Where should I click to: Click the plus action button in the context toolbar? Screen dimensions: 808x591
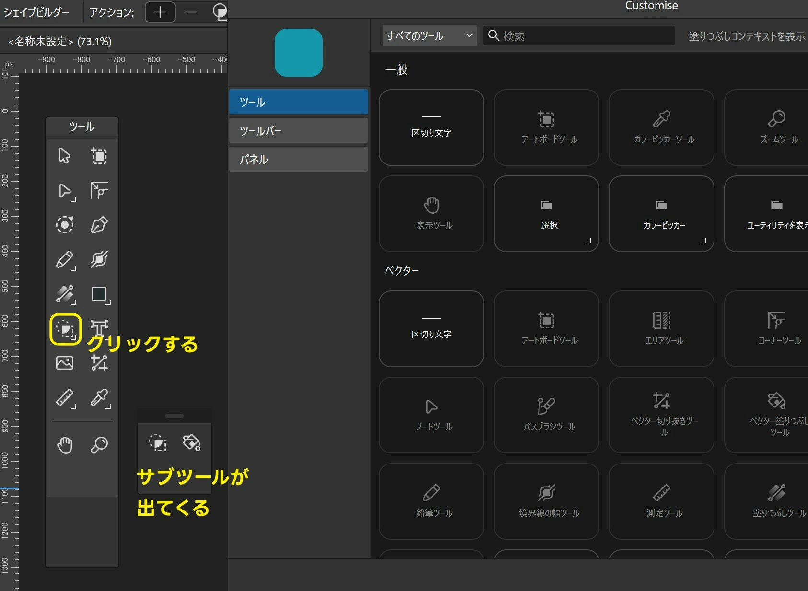point(160,12)
